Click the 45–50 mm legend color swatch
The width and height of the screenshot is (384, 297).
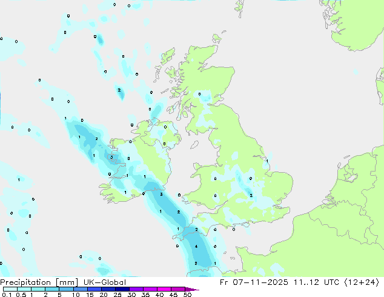pyautogui.click(x=178, y=289)
